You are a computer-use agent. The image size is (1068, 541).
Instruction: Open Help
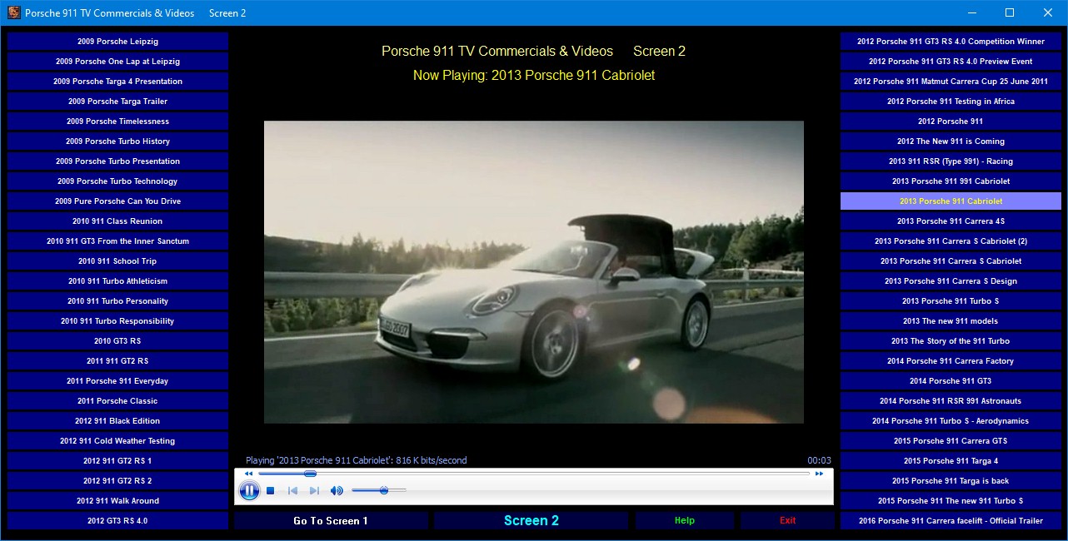[x=685, y=521]
